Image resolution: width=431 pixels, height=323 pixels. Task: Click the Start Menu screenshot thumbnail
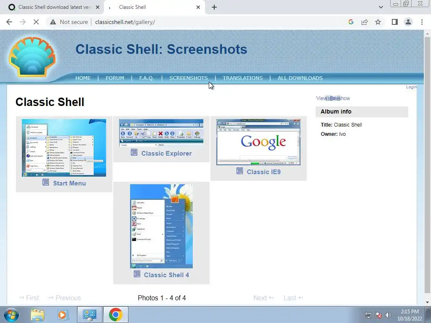[x=64, y=148]
